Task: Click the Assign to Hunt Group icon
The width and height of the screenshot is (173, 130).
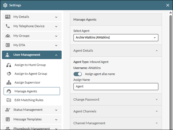Action: point(9,65)
